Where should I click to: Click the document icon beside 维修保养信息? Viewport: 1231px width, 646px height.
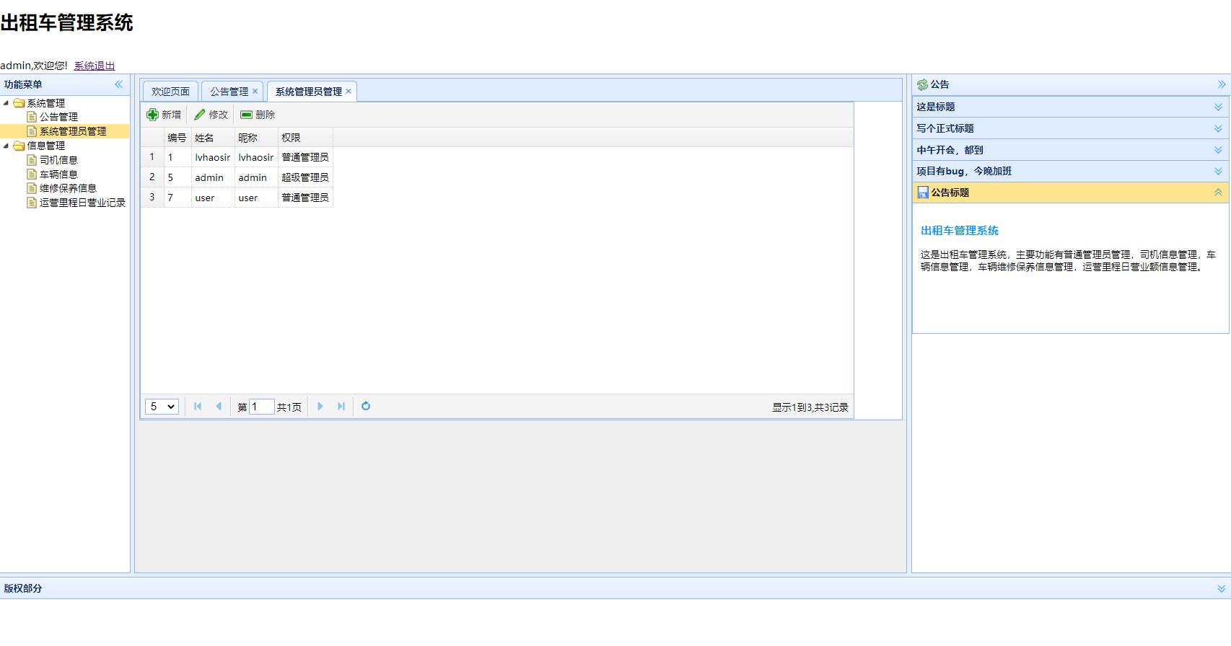click(x=32, y=188)
